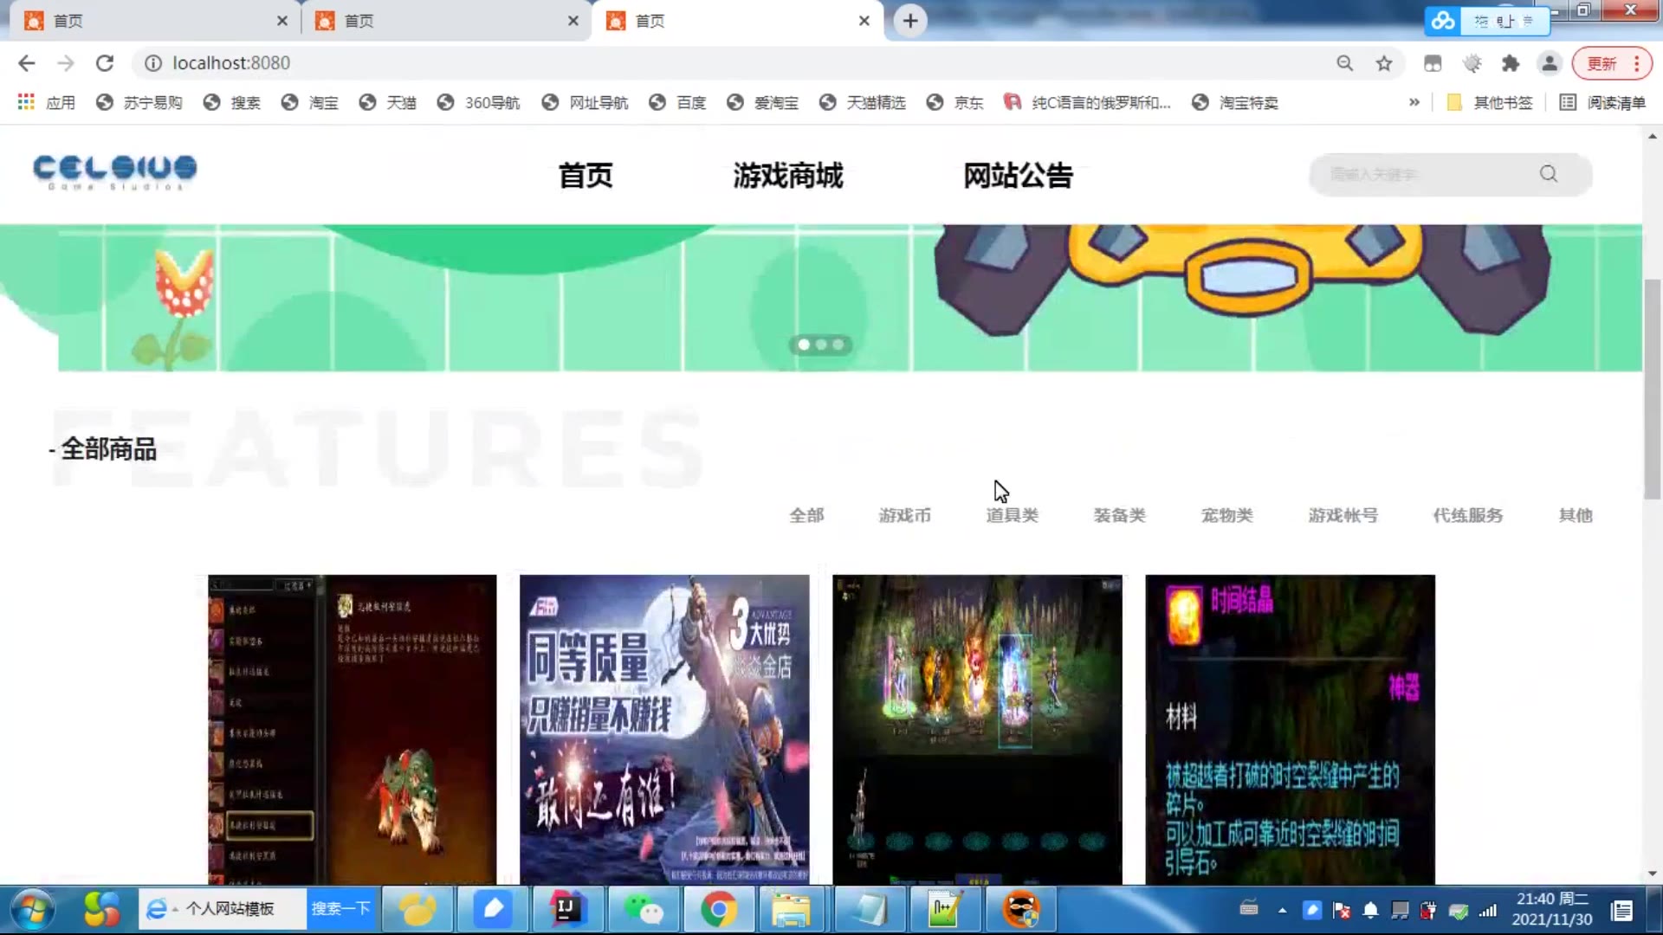Click the page vertical scrollbar thumb
The height and width of the screenshot is (935, 1663).
pyautogui.click(x=1652, y=390)
